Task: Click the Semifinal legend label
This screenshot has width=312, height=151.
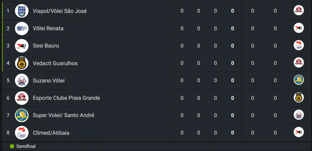Action: (25, 146)
